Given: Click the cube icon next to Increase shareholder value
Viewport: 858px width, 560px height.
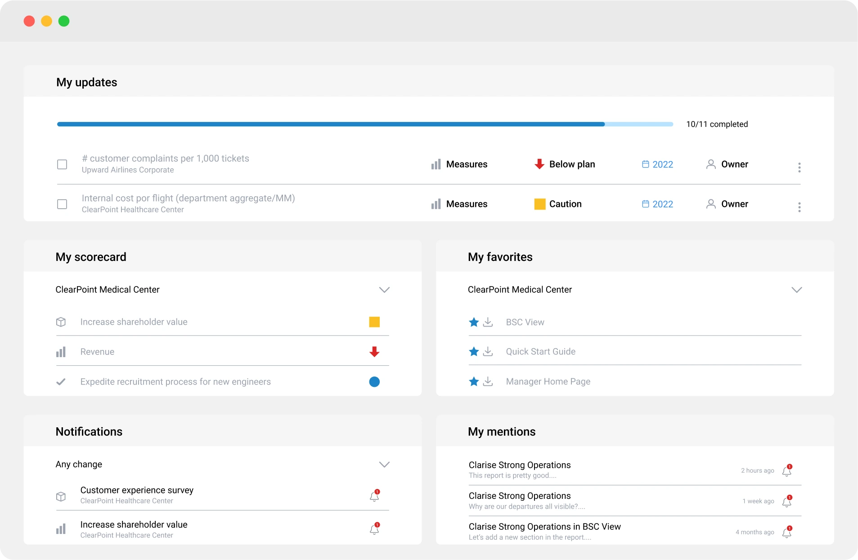Looking at the screenshot, I should [61, 322].
